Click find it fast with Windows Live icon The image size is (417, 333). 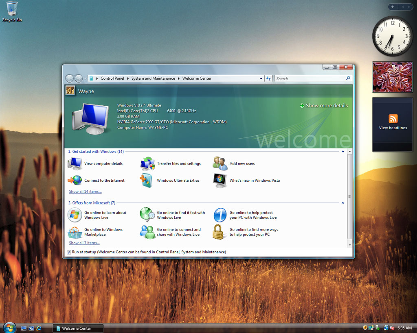click(147, 215)
